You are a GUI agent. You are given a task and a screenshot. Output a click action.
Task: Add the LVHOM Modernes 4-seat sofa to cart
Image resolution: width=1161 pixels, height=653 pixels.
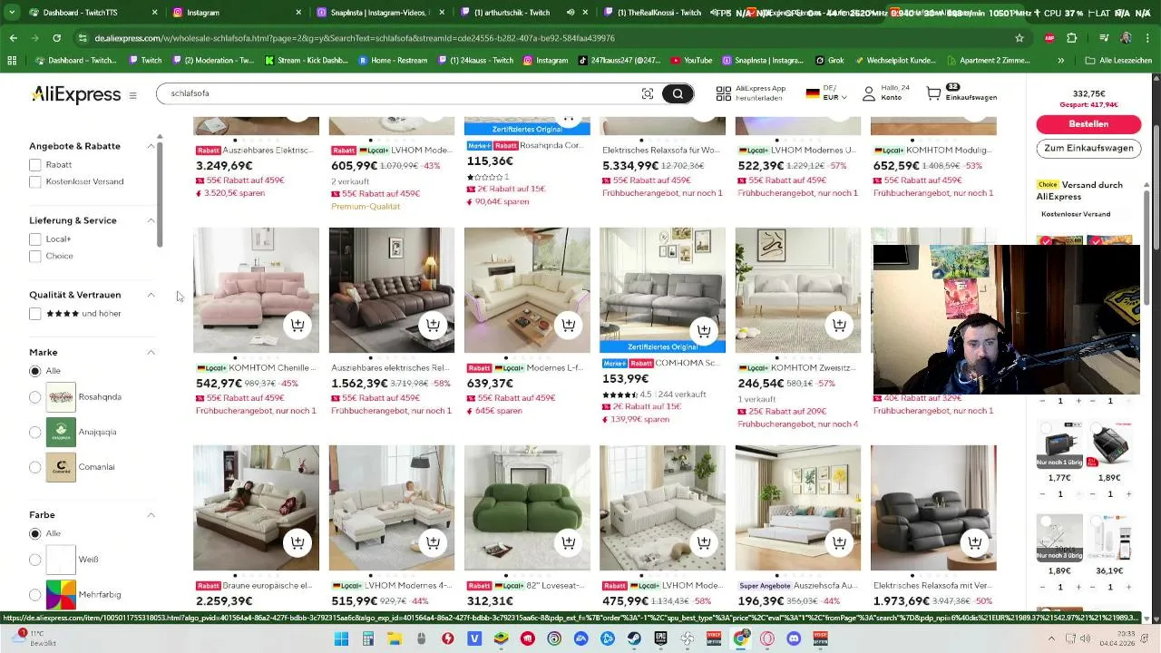click(433, 542)
